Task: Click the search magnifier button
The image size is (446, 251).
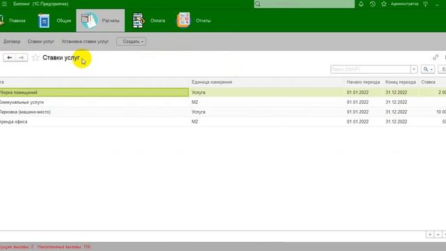Action: (x=427, y=69)
